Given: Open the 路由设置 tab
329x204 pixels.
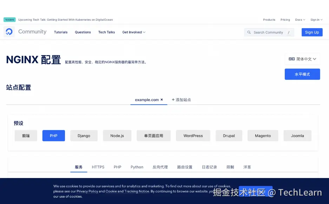Looking at the screenshot, I should [x=185, y=167].
